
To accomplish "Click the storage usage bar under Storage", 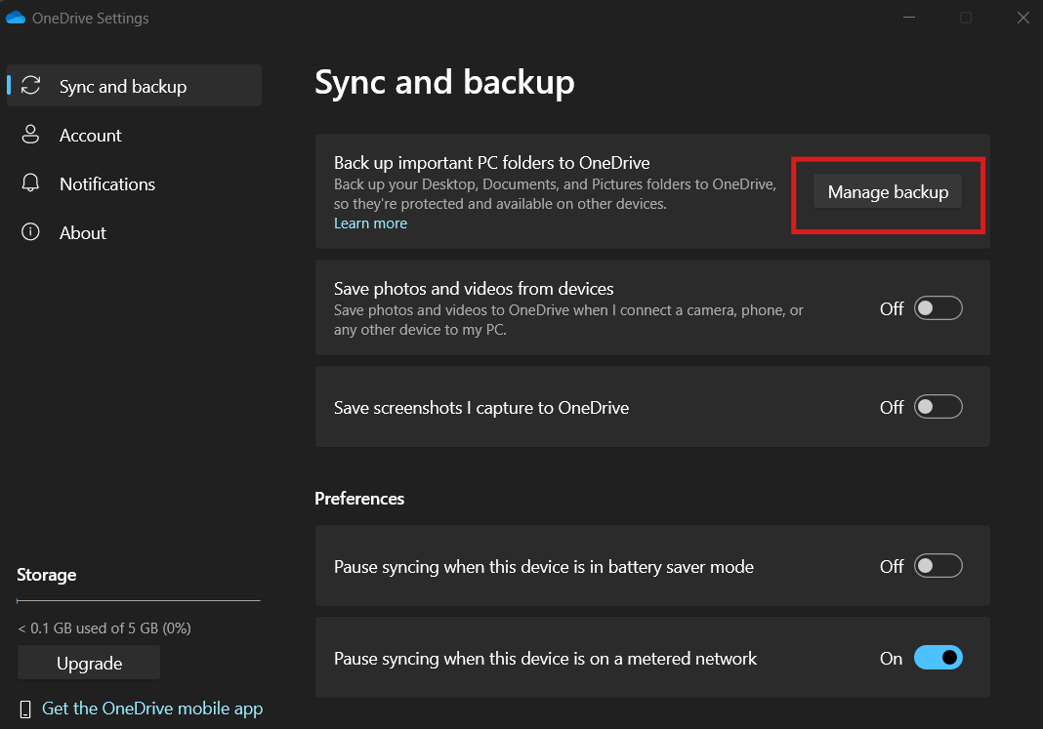I will coord(138,602).
